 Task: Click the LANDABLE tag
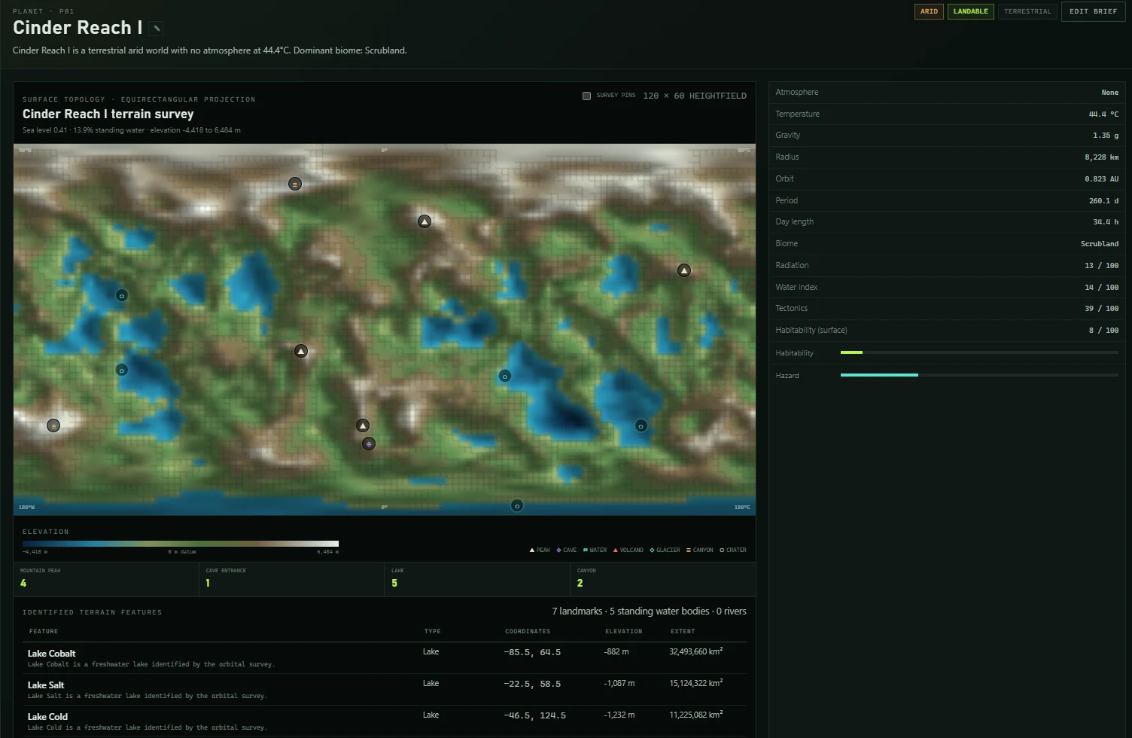970,11
